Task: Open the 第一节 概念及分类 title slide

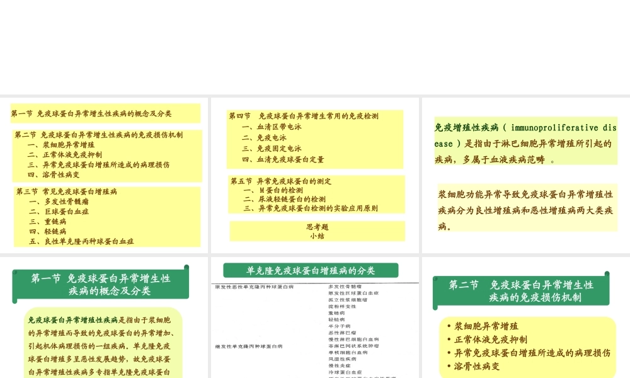Action: pyautogui.click(x=104, y=315)
